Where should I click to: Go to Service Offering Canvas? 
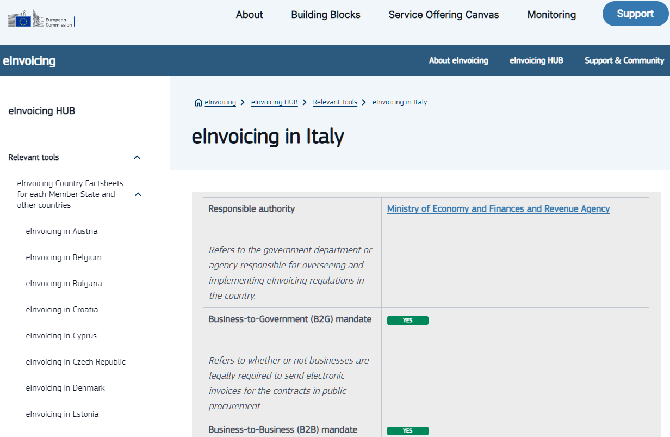tap(444, 15)
